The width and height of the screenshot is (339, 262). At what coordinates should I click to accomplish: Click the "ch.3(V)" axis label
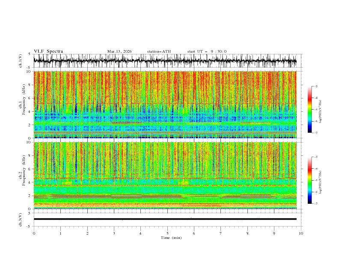coord(21,220)
